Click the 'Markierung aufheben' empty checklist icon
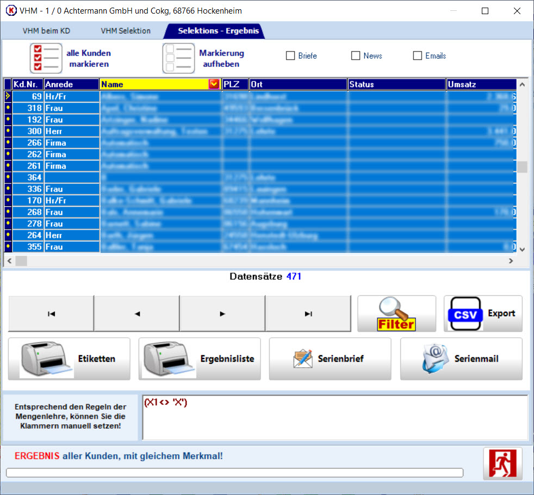This screenshot has width=534, height=495. pos(178,58)
